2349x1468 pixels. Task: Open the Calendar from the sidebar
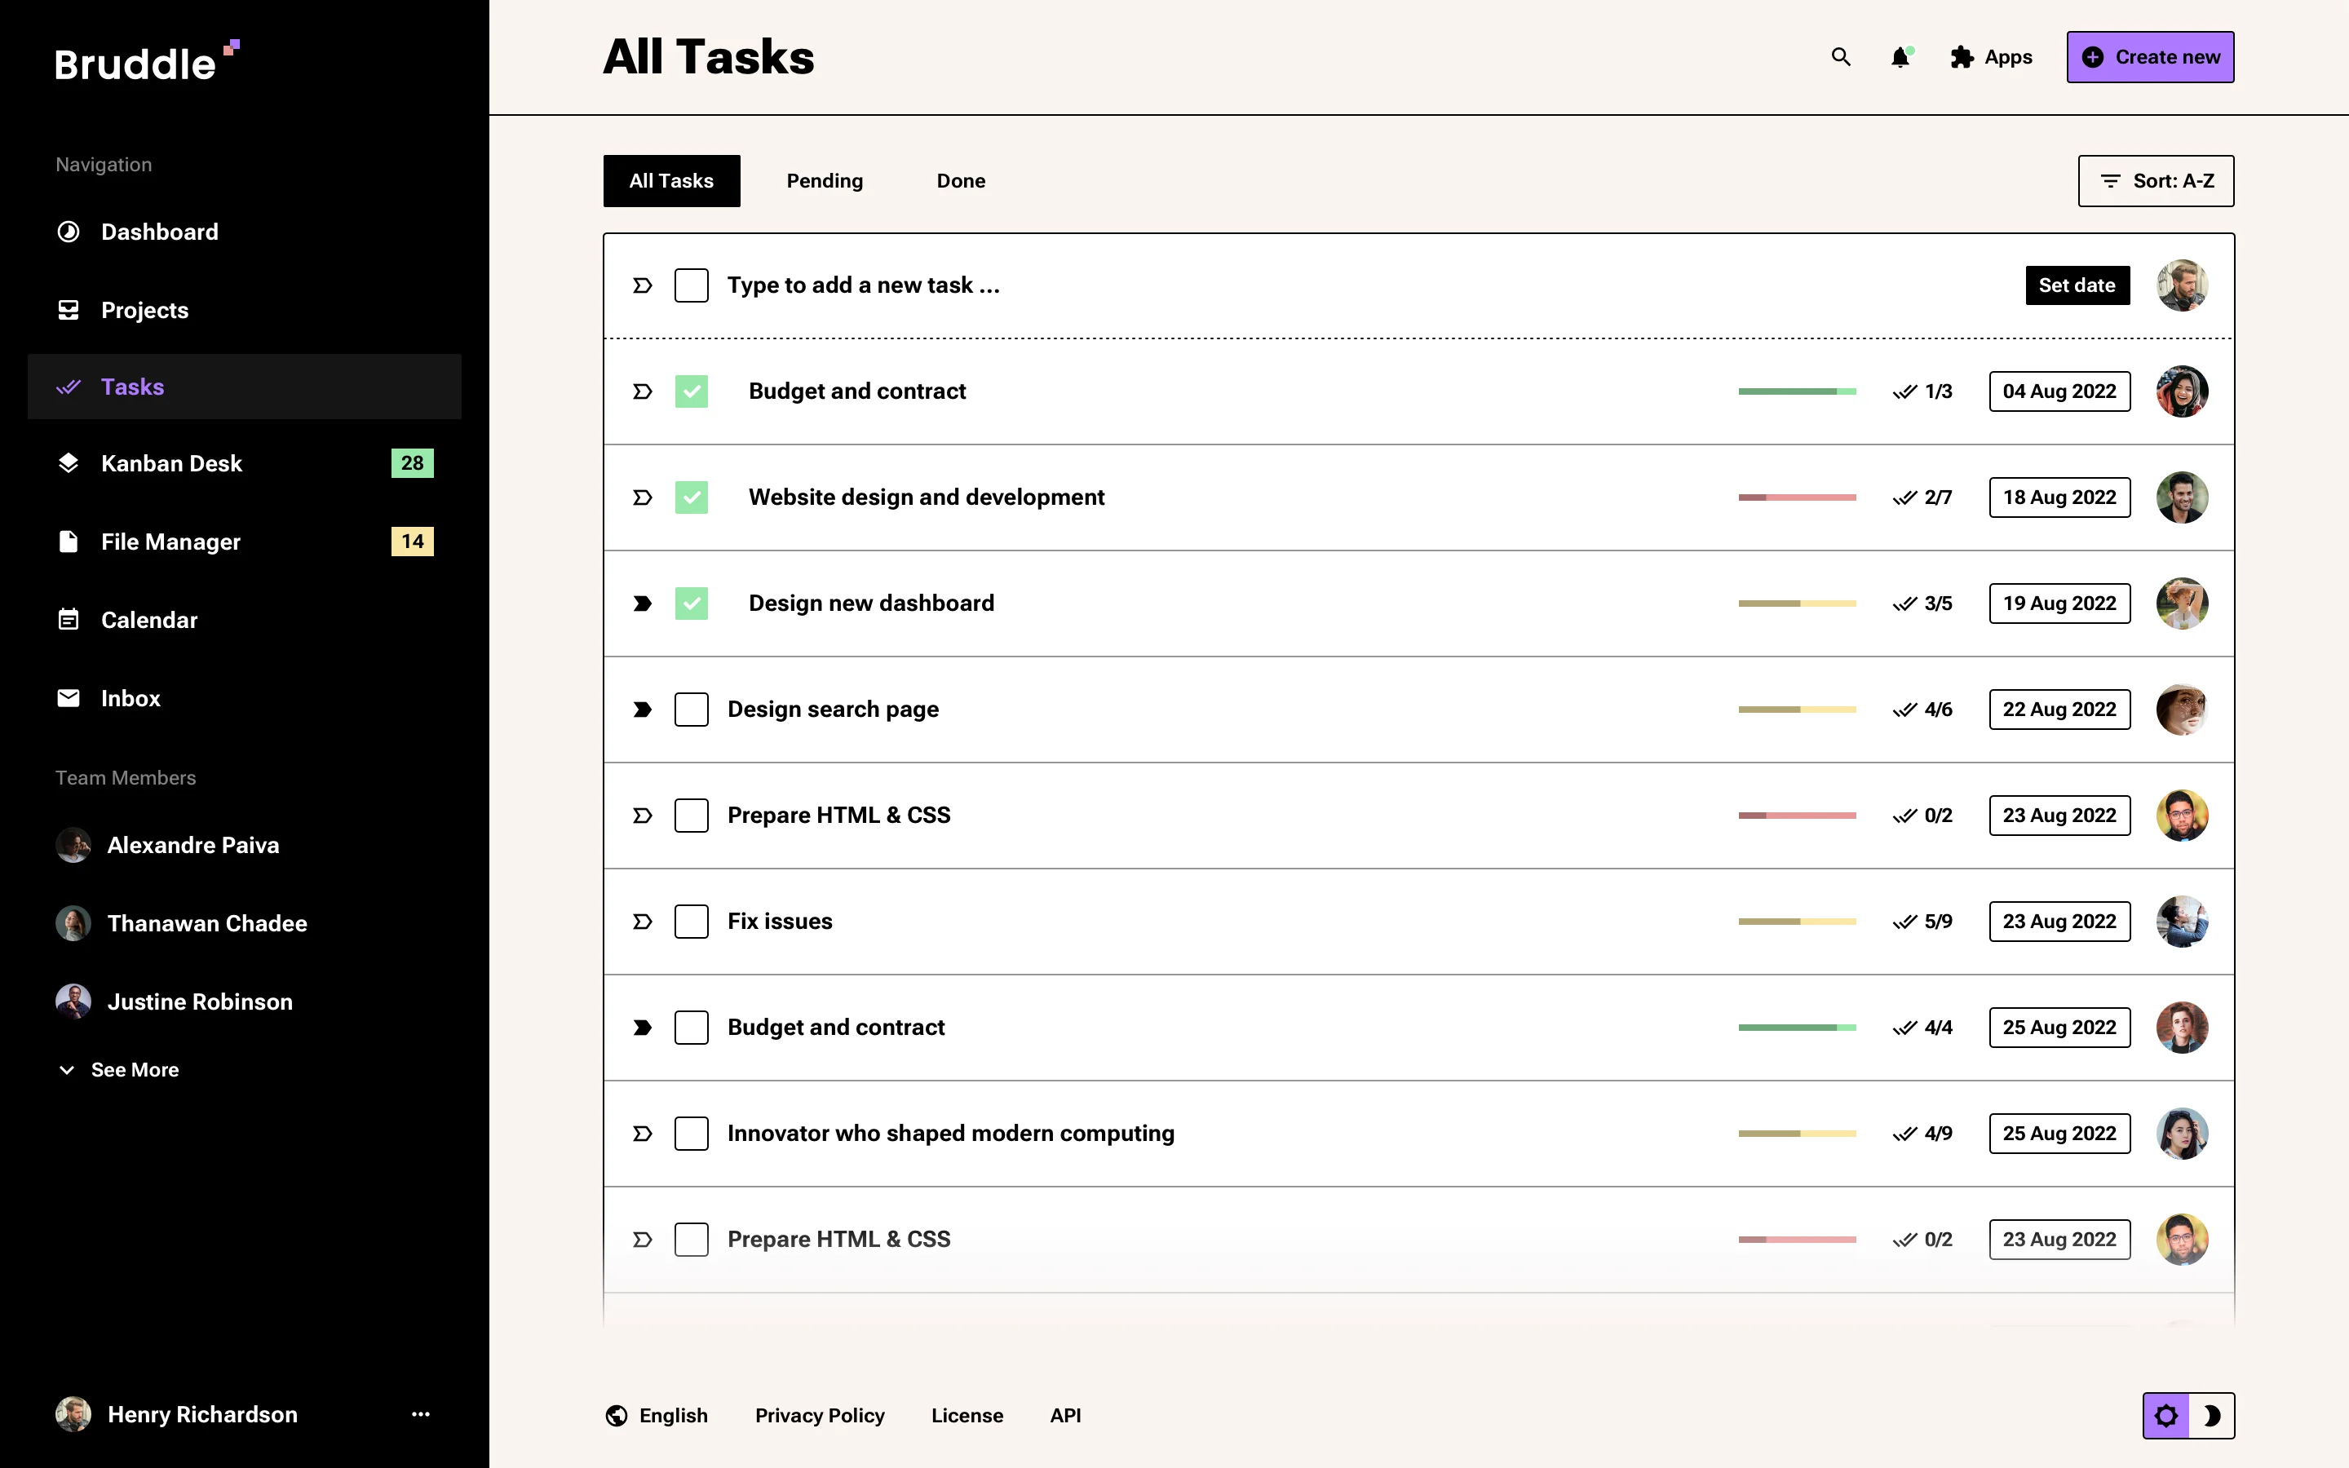click(149, 620)
